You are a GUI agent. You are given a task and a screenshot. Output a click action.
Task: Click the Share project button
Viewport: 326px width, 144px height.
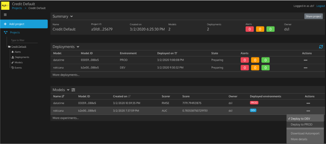tap(313, 16)
